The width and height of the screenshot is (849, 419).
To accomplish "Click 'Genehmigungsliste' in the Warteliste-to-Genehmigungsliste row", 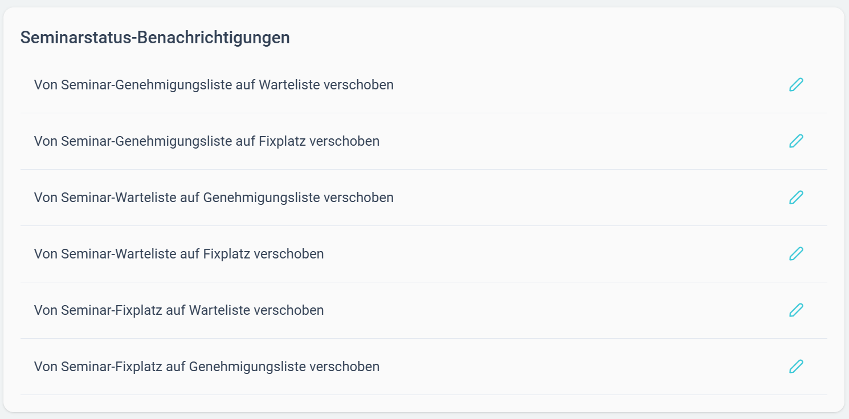I will [262, 198].
